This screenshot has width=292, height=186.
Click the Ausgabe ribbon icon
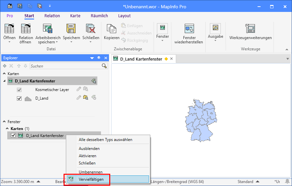pyautogui.click(x=215, y=28)
